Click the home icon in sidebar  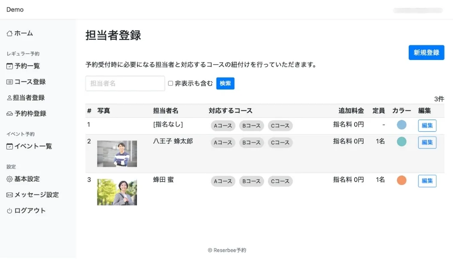pos(9,33)
